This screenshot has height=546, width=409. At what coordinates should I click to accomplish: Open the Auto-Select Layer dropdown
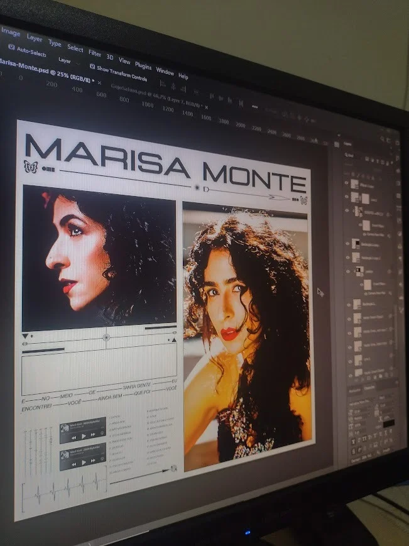pos(69,62)
